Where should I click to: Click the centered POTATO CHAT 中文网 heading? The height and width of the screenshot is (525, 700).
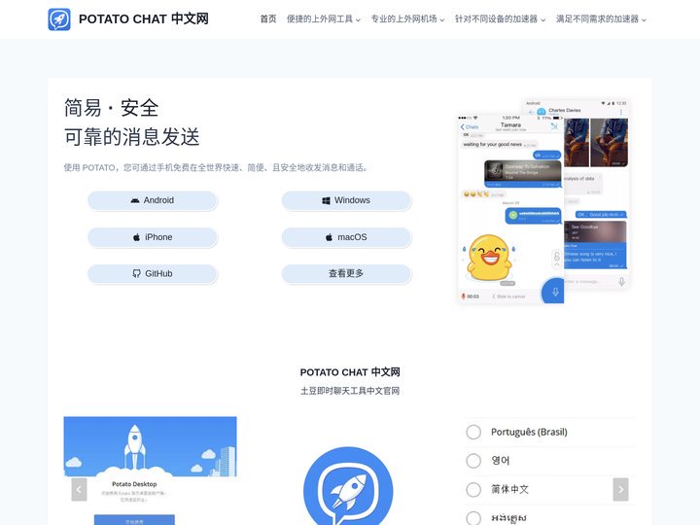(350, 371)
